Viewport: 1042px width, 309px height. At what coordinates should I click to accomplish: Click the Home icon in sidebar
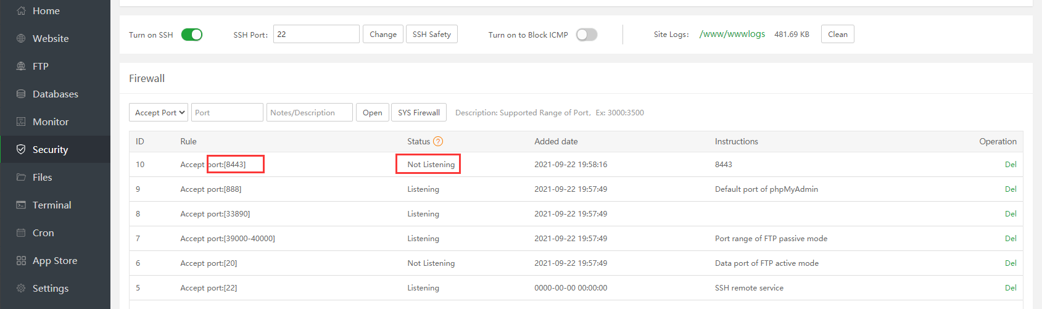pos(21,10)
